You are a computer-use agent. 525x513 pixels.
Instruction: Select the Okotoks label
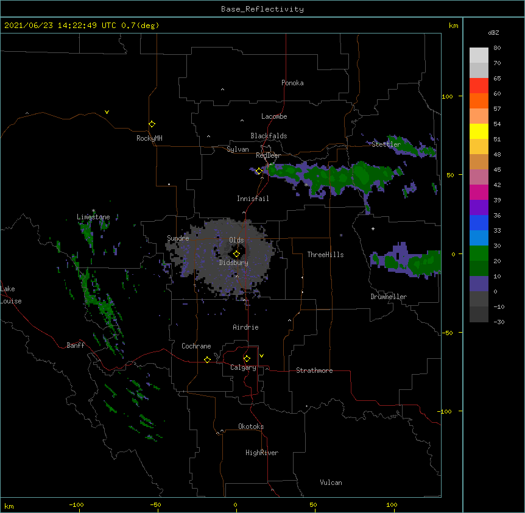coord(251,426)
